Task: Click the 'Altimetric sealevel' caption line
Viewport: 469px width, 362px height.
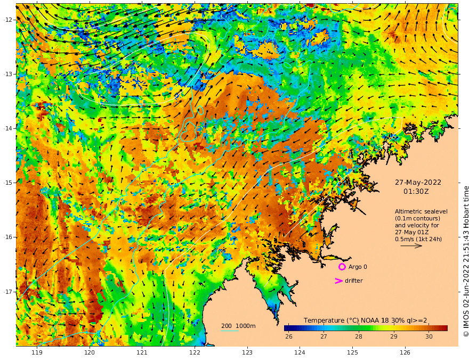Action: coord(421,211)
